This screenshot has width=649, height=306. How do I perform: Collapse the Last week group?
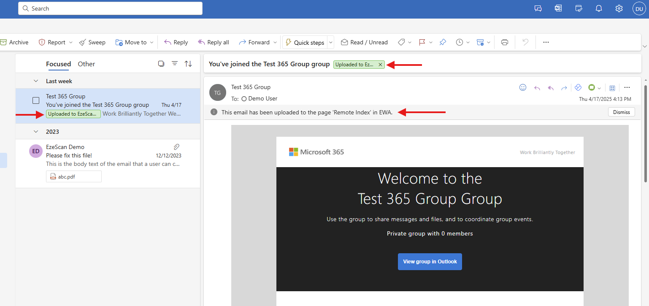[36, 81]
